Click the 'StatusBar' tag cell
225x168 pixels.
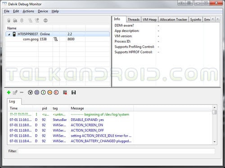click(x=60, y=120)
